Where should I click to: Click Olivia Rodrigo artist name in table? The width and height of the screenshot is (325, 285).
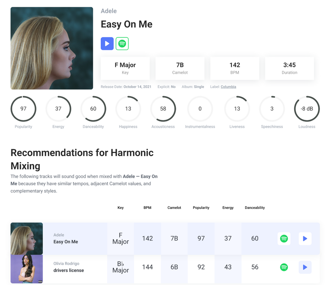tap(66, 264)
